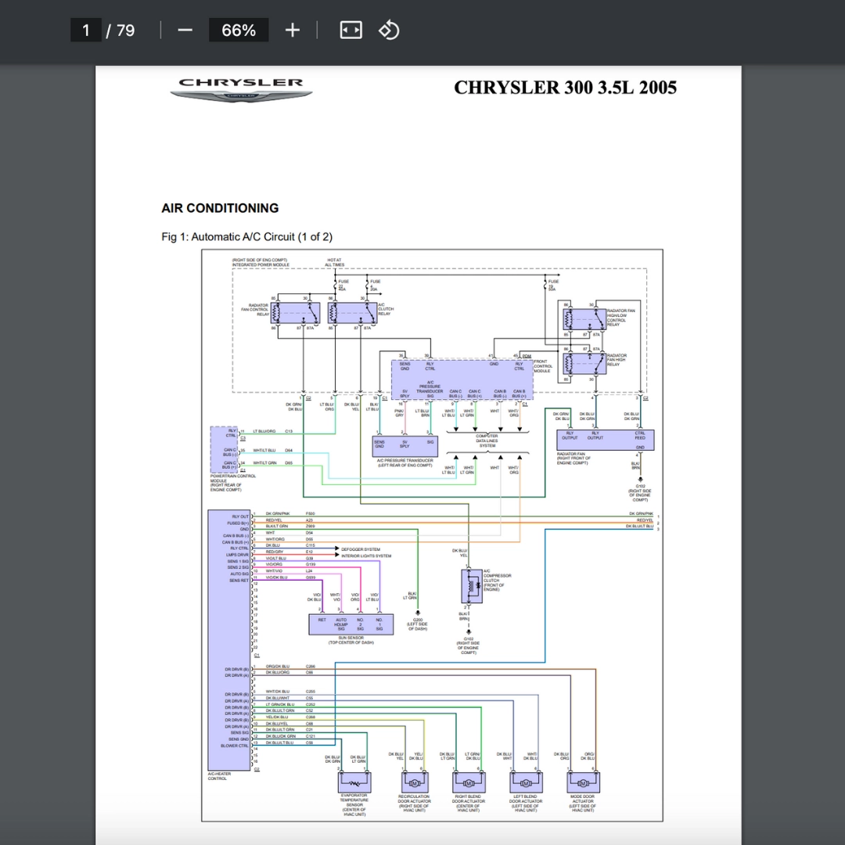Image resolution: width=845 pixels, height=845 pixels.
Task: Select the evaporator temperature sensor symbol
Action: pos(354,782)
